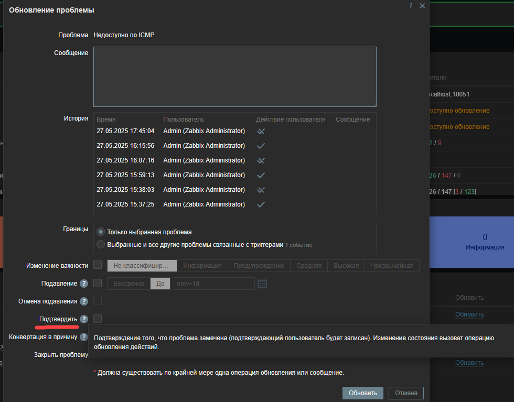Switch suppression mode to Бессрочно

128,284
